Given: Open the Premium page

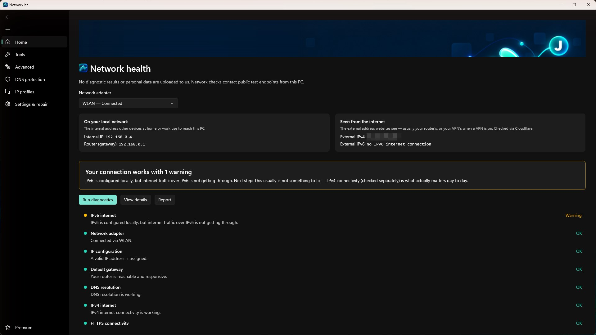Looking at the screenshot, I should click(x=34, y=327).
